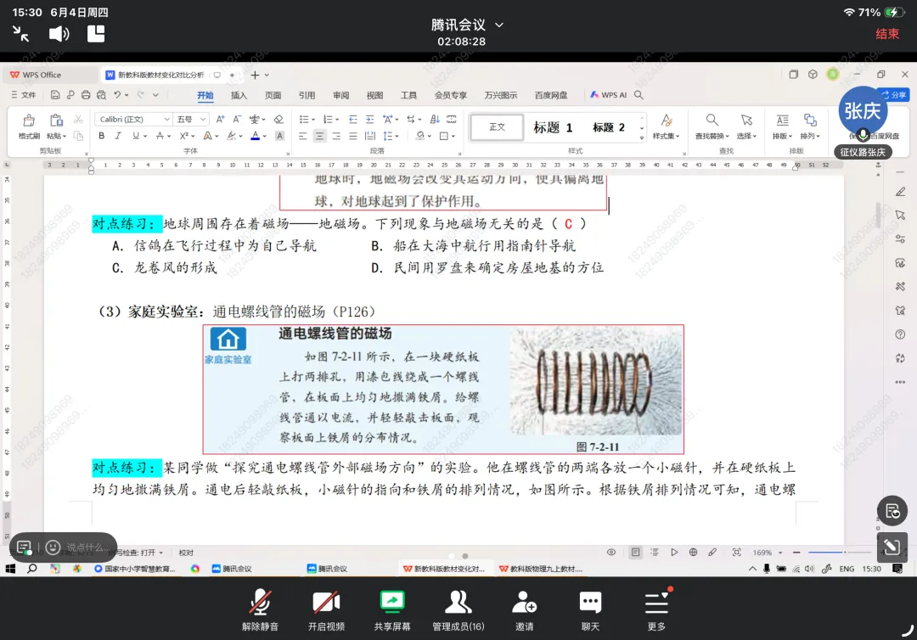This screenshot has height=640, width=917.
Task: Switch to the 页面 ribbon tab
Action: tap(273, 95)
